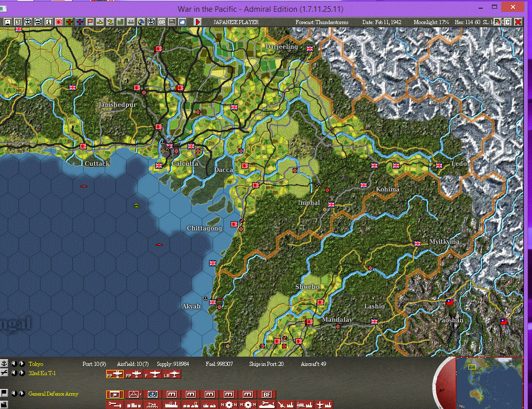Click the 32nd Ku T-1 air unit name
Screen dimensions: 532x409
42,373
